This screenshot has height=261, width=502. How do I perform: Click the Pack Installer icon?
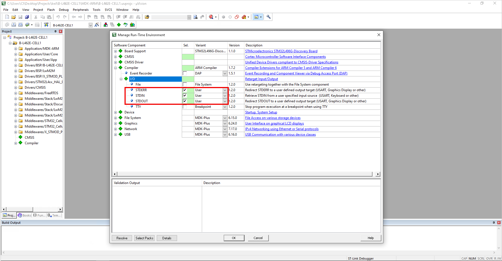point(132,25)
